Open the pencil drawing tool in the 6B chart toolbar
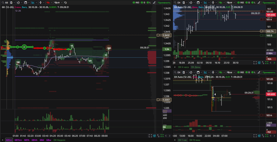The width and height of the screenshot is (277, 142). (x=154, y=3)
